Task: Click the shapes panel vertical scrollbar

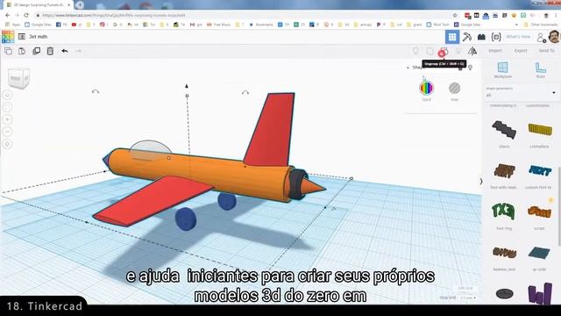Action: pyautogui.click(x=558, y=206)
